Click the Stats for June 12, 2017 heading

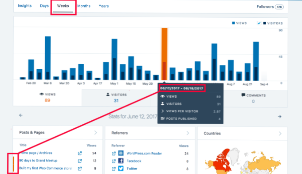coord(133,117)
